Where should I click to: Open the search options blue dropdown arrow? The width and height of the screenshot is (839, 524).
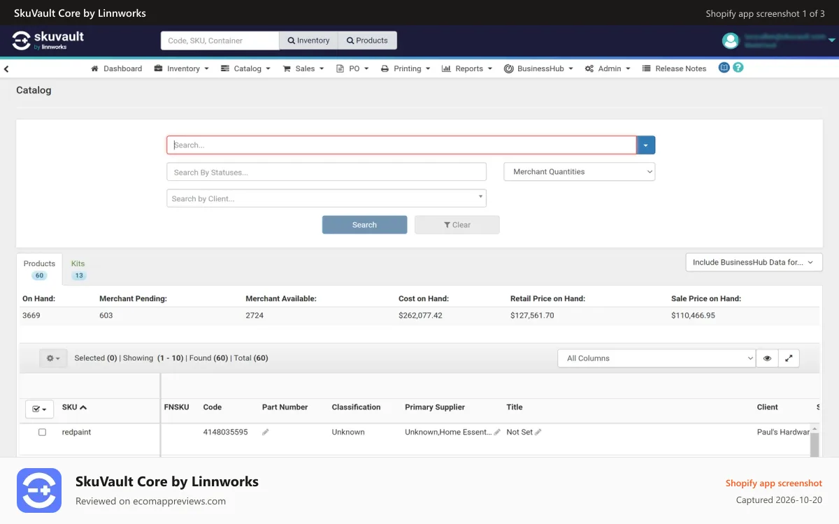[646, 145]
